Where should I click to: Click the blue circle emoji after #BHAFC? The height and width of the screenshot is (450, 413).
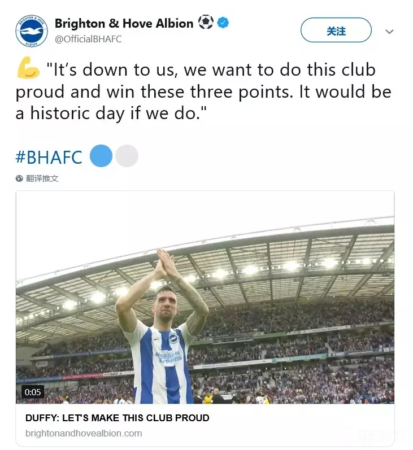click(x=101, y=156)
